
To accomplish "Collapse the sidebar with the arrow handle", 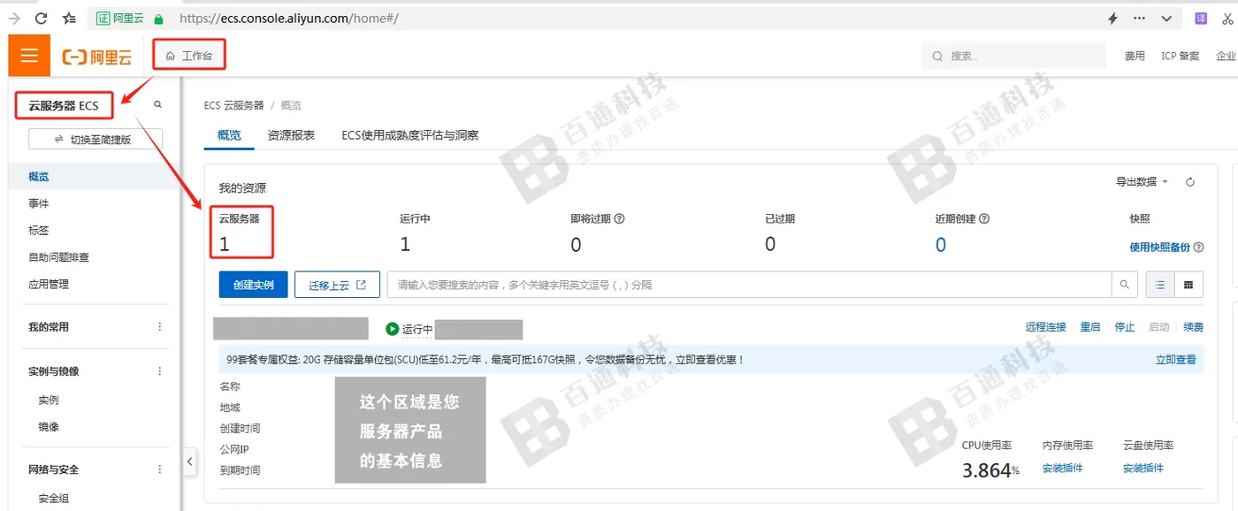I will point(190,461).
